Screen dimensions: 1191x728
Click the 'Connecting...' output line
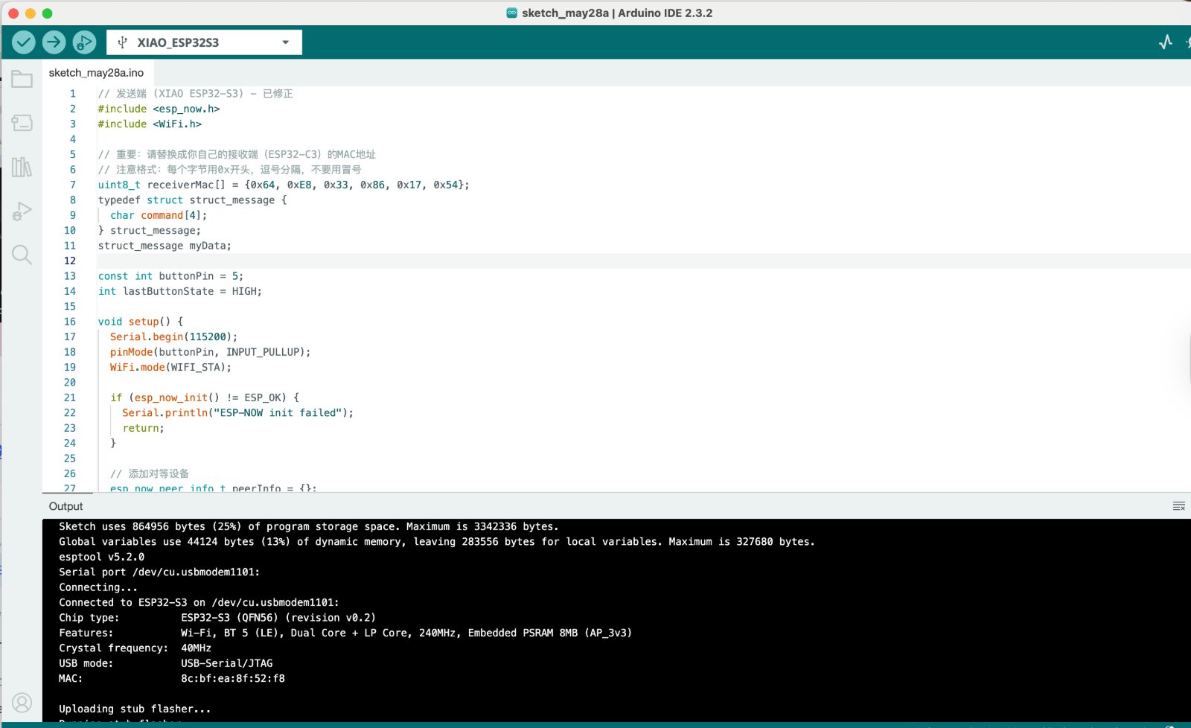[98, 587]
